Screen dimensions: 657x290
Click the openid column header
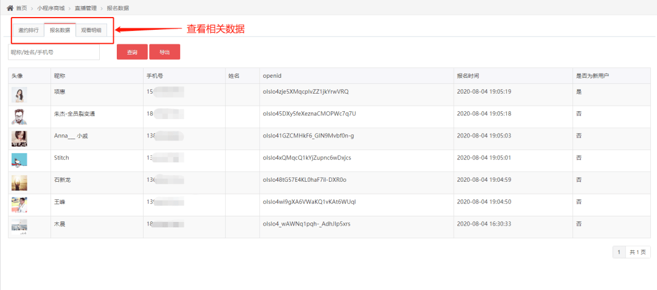click(272, 76)
